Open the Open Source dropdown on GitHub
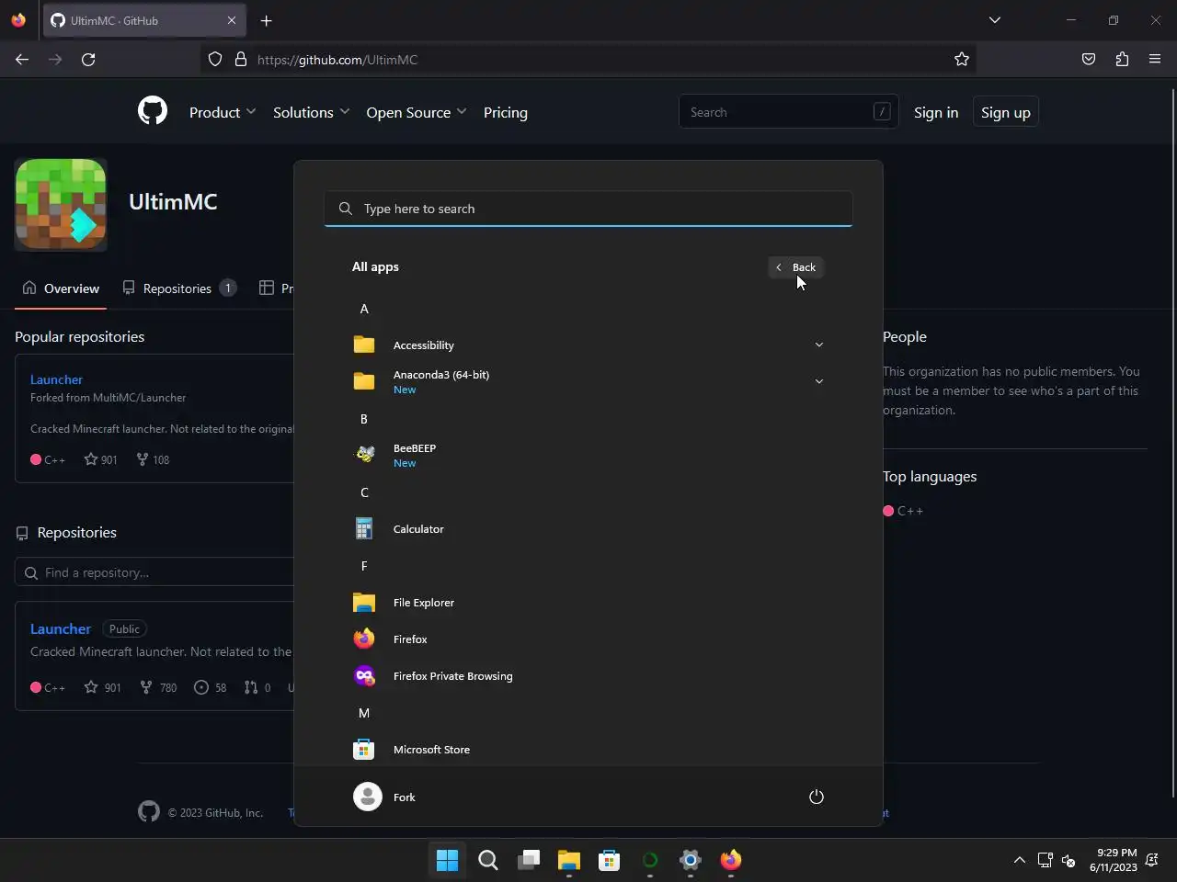The image size is (1177, 882). (x=416, y=112)
